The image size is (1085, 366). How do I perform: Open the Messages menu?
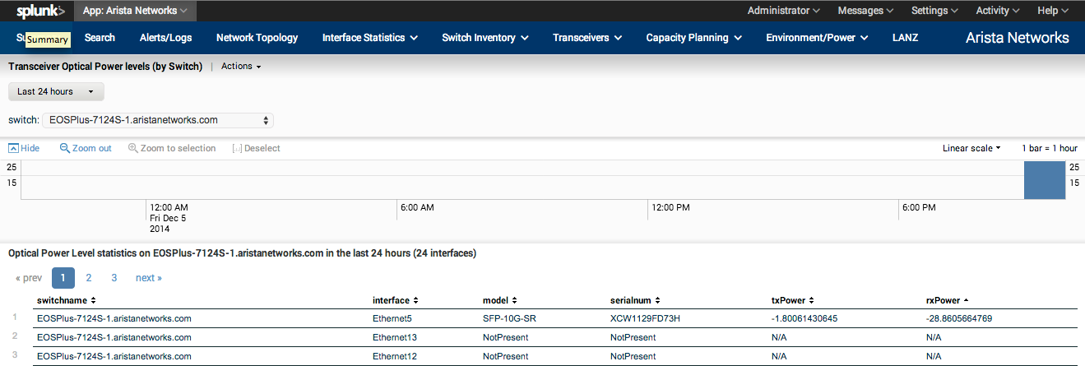pos(865,11)
